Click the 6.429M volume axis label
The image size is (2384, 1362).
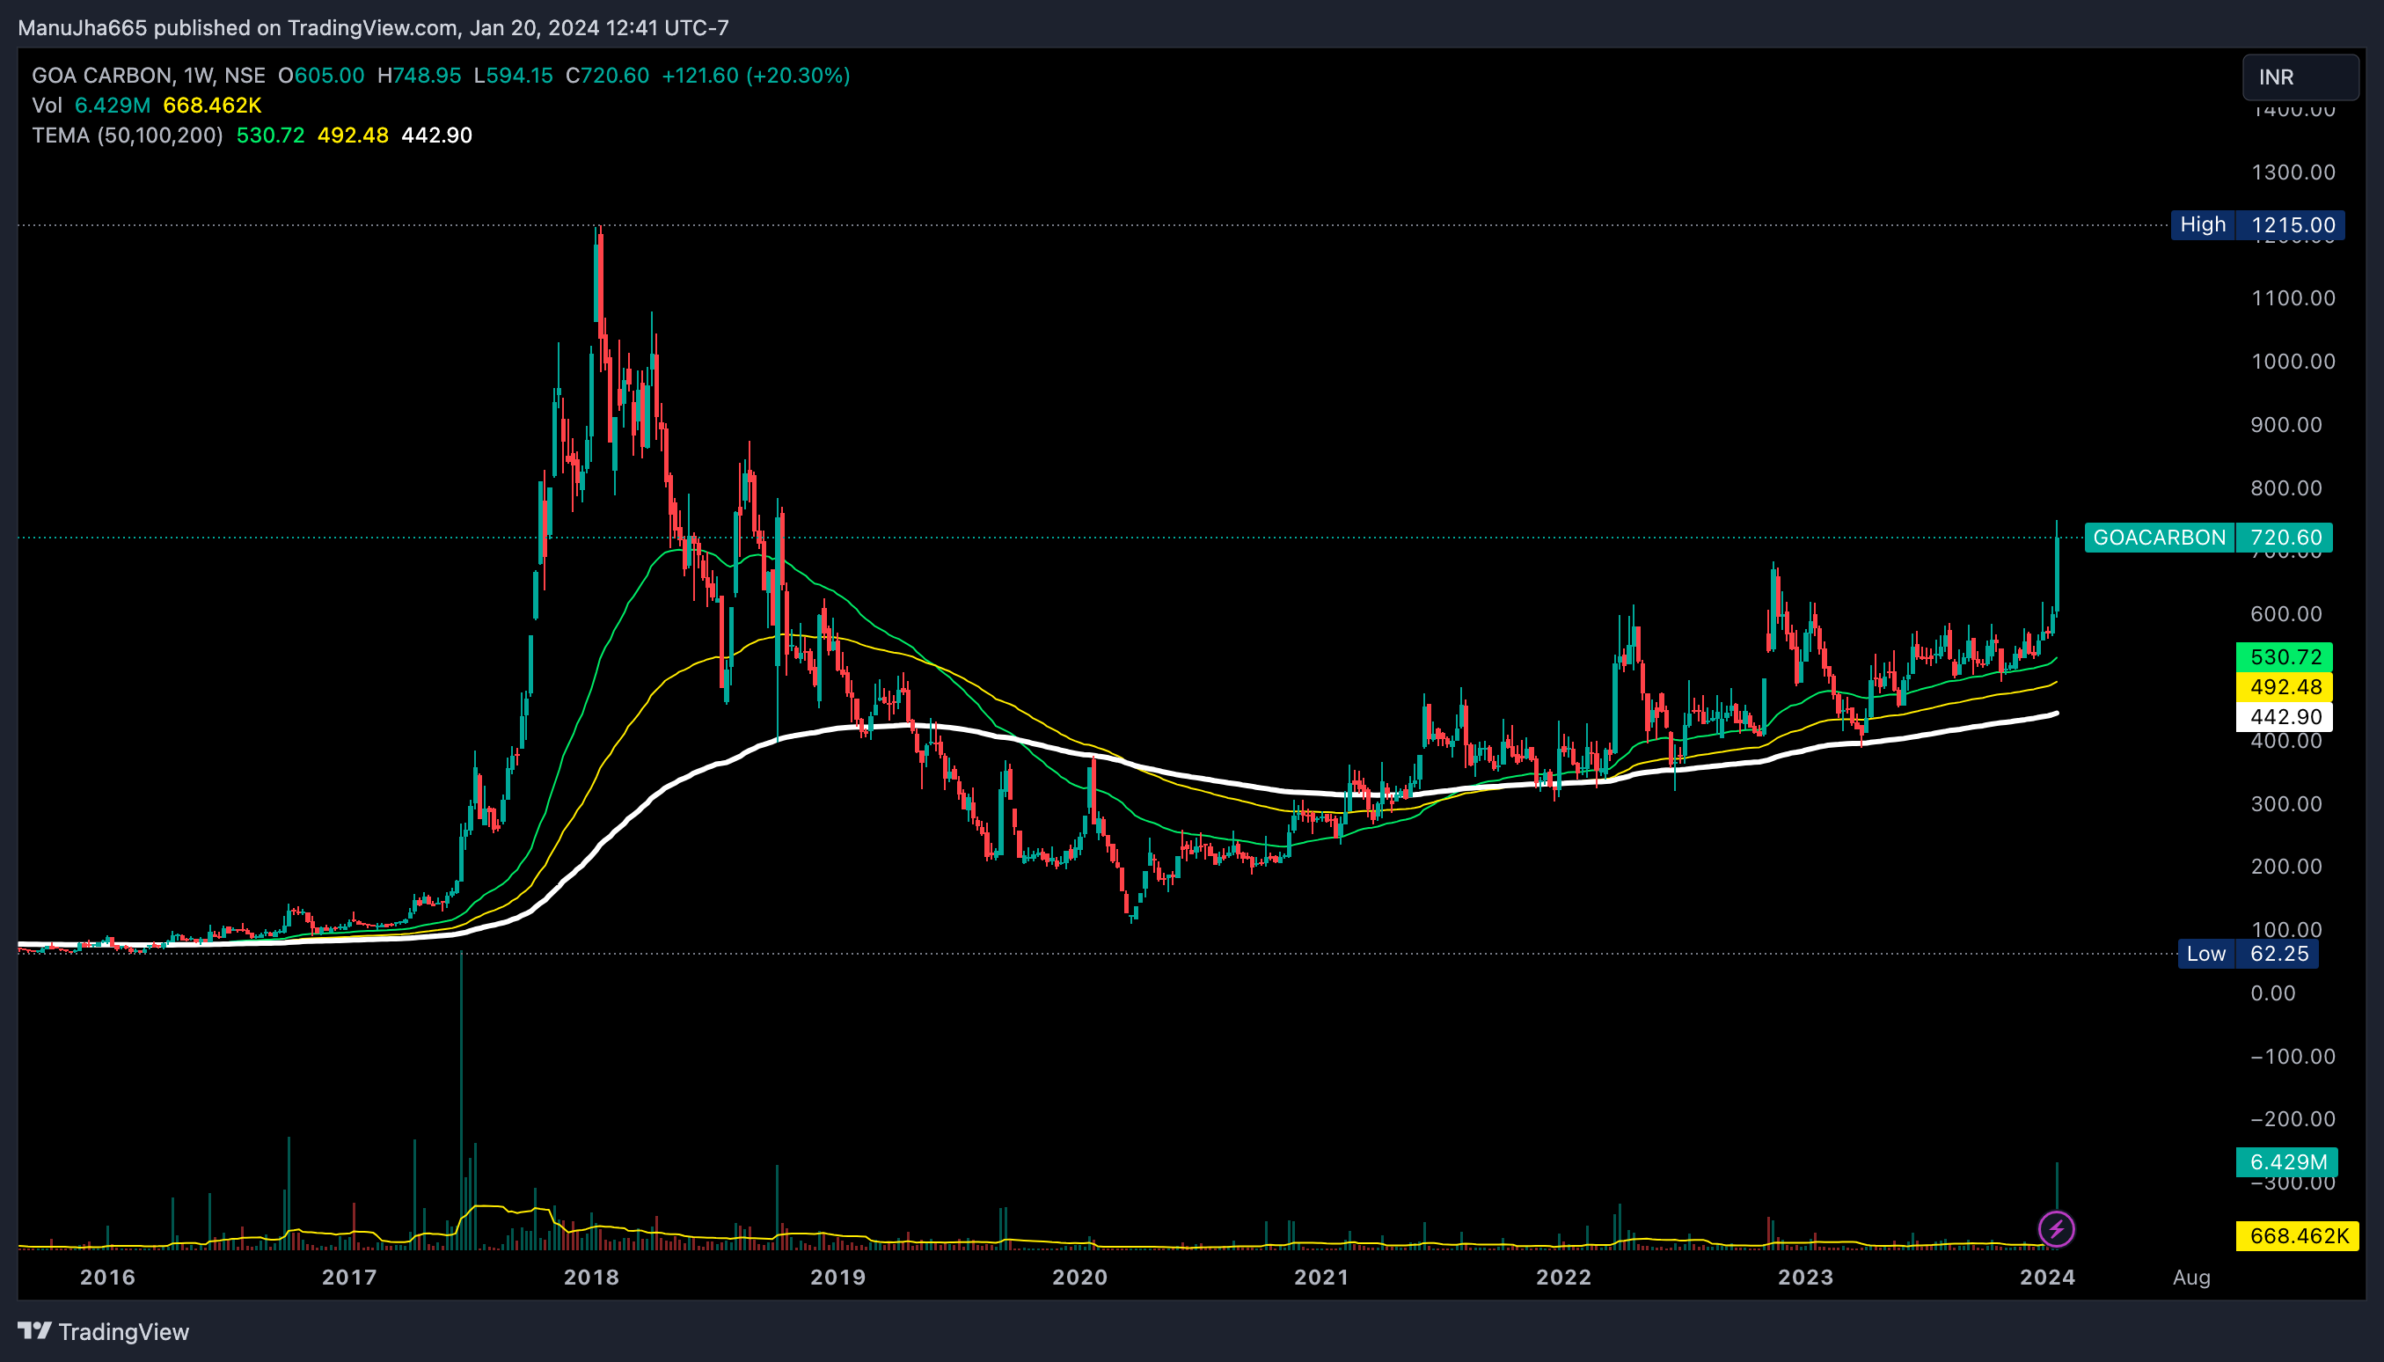pos(2286,1161)
